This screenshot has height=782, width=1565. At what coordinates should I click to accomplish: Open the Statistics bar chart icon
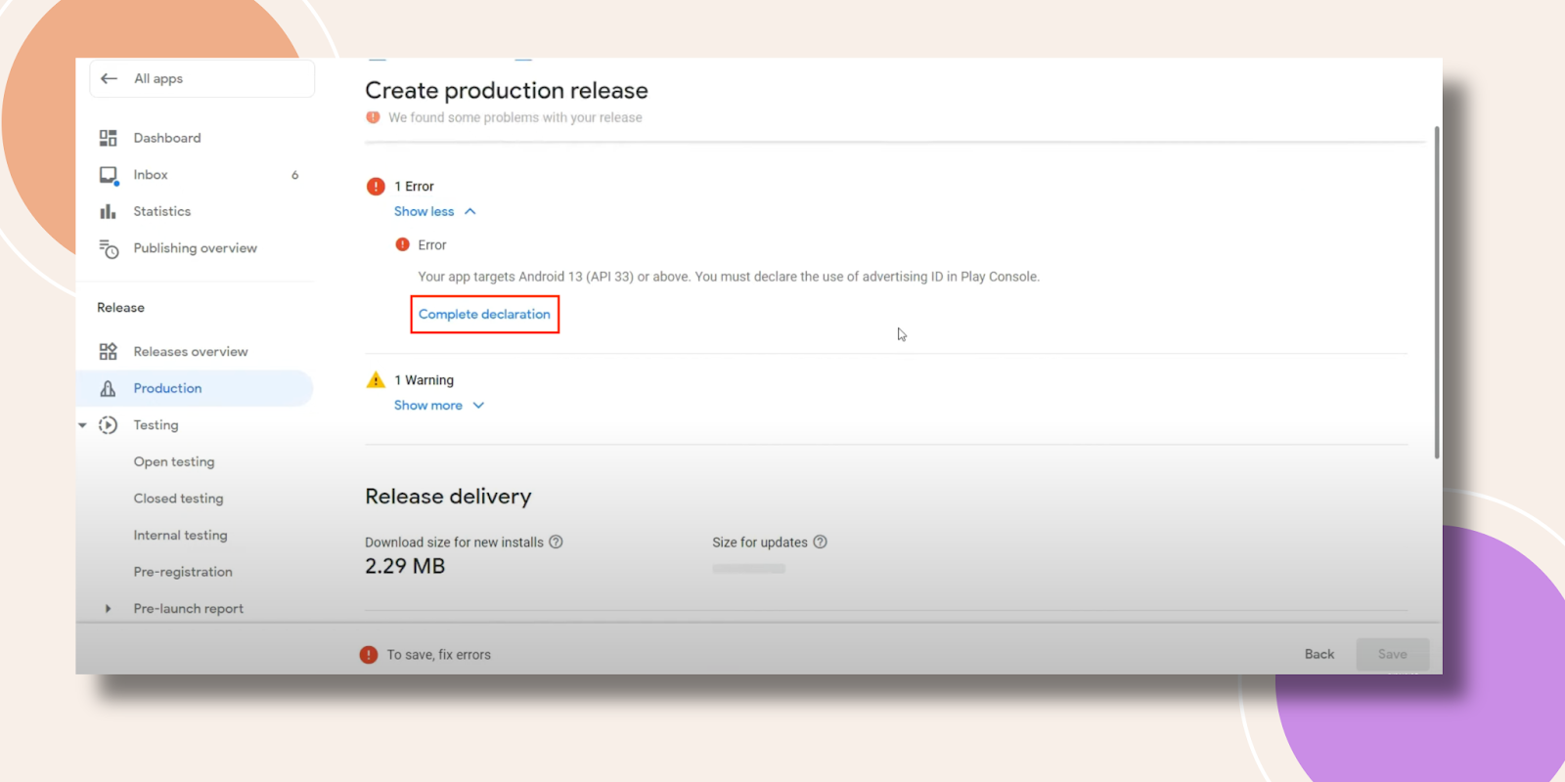point(108,211)
